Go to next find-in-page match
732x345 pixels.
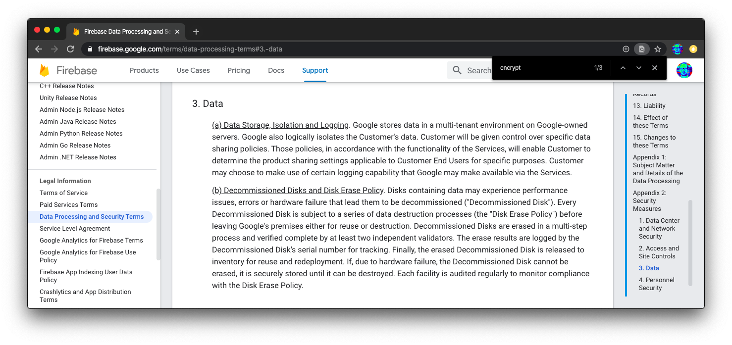(639, 68)
